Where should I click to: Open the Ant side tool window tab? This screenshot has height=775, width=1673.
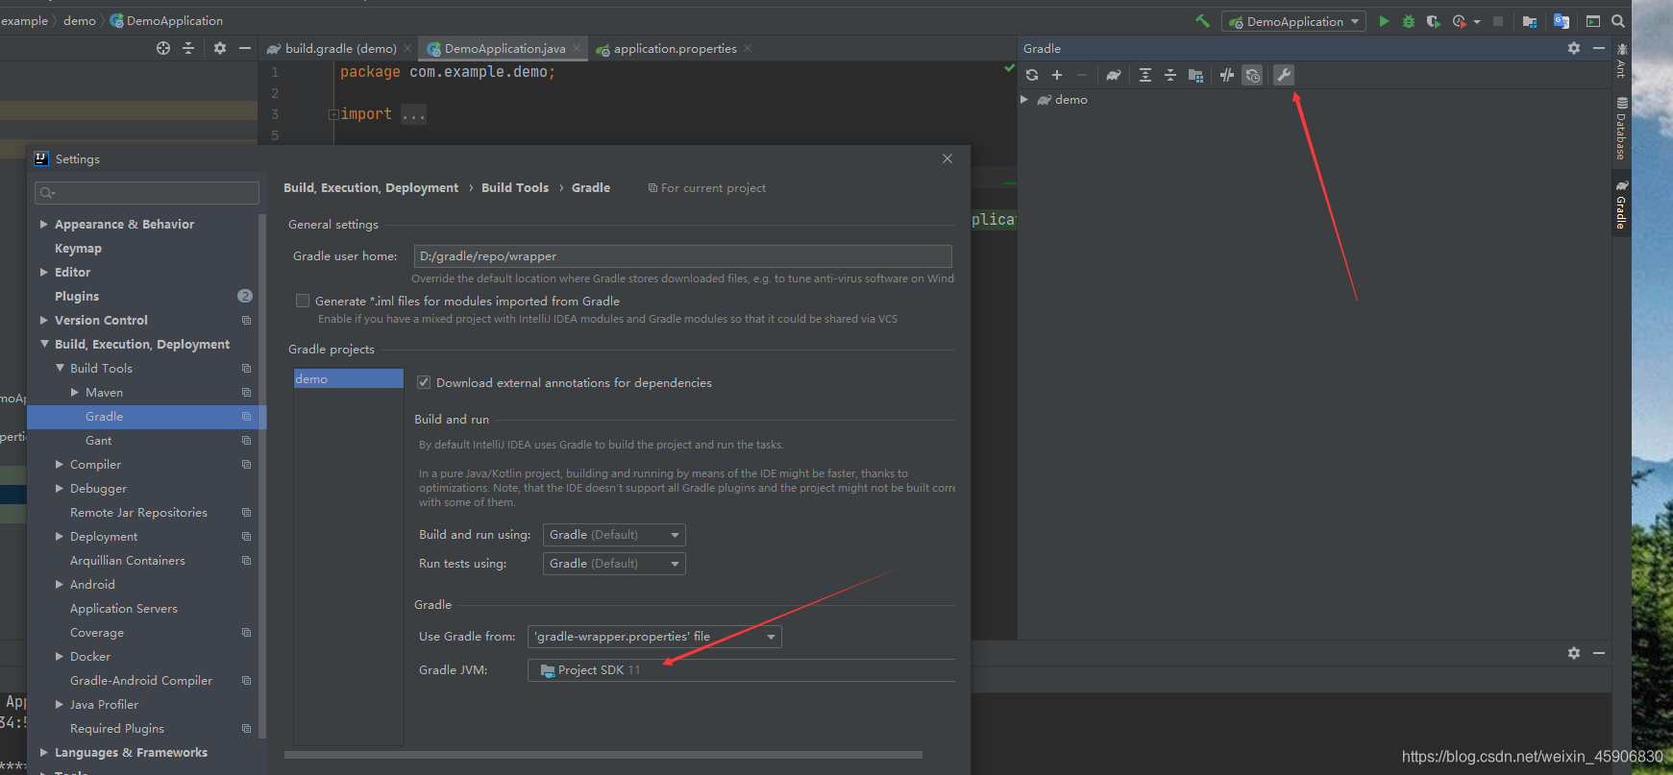click(1622, 61)
